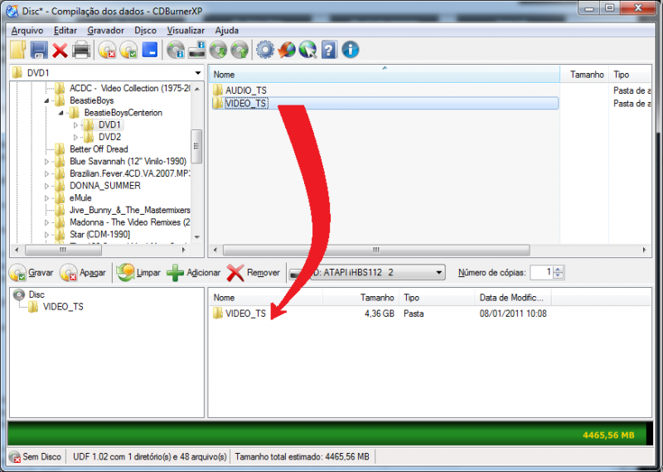This screenshot has height=472, width=663.
Task: Click the globe with cursor web icon
Action: (307, 50)
